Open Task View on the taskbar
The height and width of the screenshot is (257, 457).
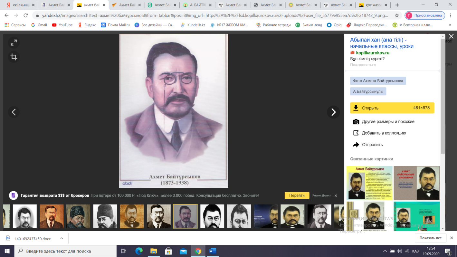[x=124, y=251]
